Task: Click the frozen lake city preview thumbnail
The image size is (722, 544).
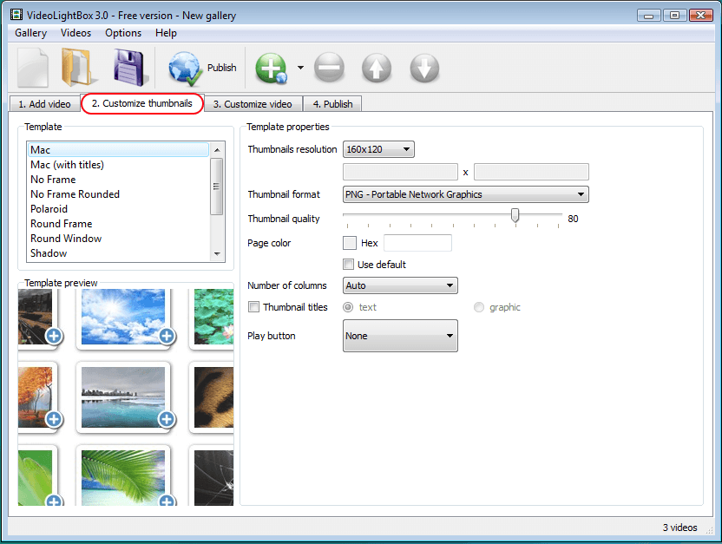Action: (x=123, y=397)
